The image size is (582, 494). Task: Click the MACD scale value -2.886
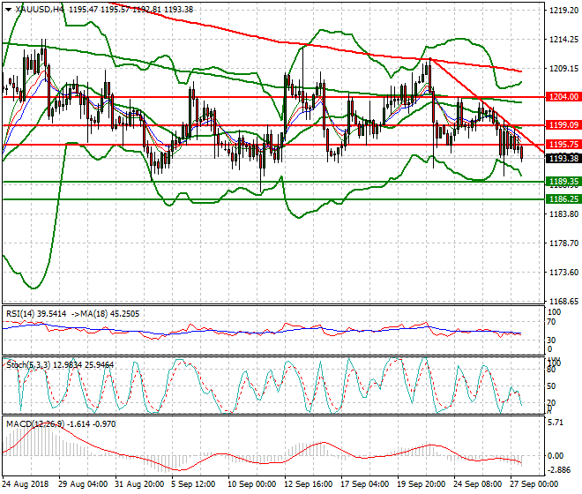coord(558,470)
